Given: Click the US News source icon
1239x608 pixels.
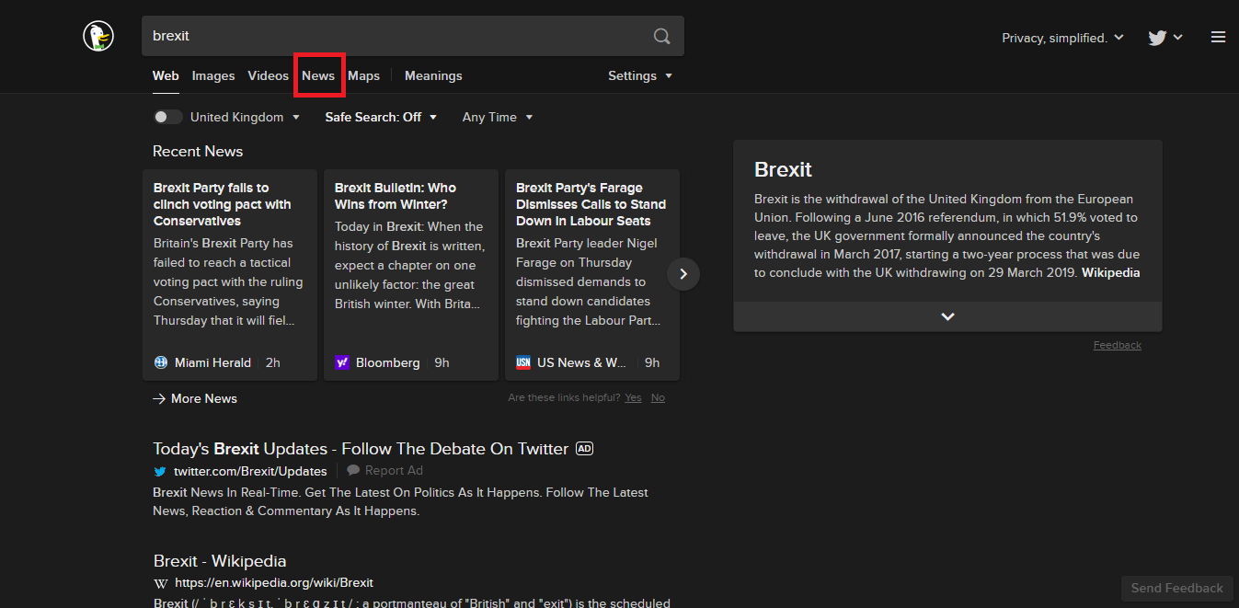Looking at the screenshot, I should pyautogui.click(x=523, y=362).
